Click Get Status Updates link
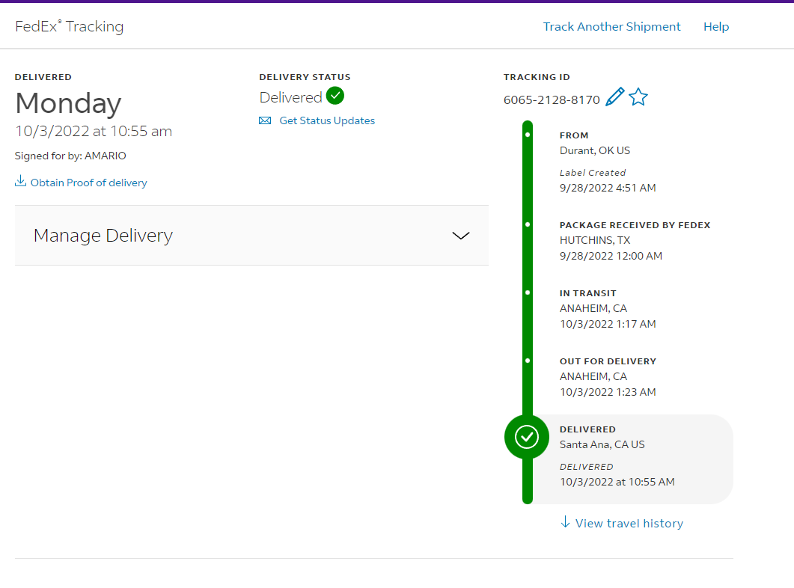 point(327,120)
